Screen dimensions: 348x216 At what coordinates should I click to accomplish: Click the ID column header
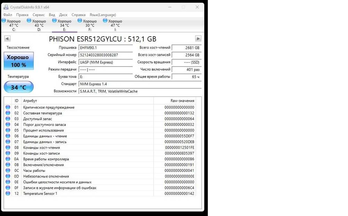coord(16,101)
